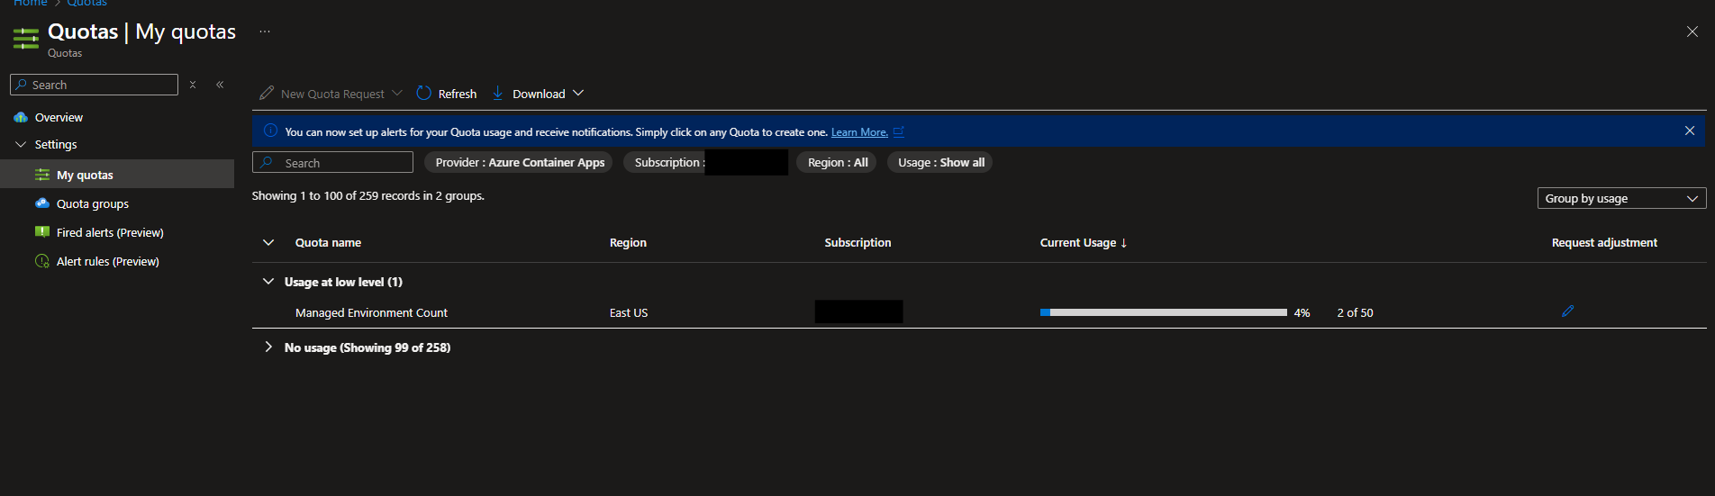1715x496 pixels.
Task: Click the 2 of 50 usage value
Action: click(1355, 313)
